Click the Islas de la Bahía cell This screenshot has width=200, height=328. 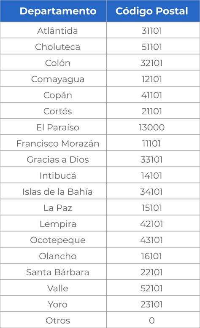(53, 191)
